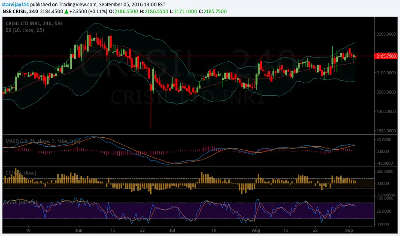Select the CCI indicator legend label

21,173
